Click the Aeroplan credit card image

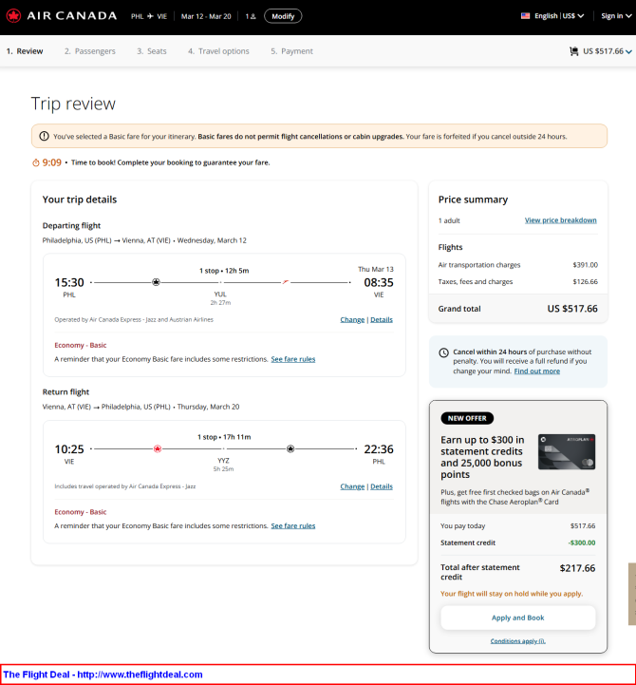[567, 451]
